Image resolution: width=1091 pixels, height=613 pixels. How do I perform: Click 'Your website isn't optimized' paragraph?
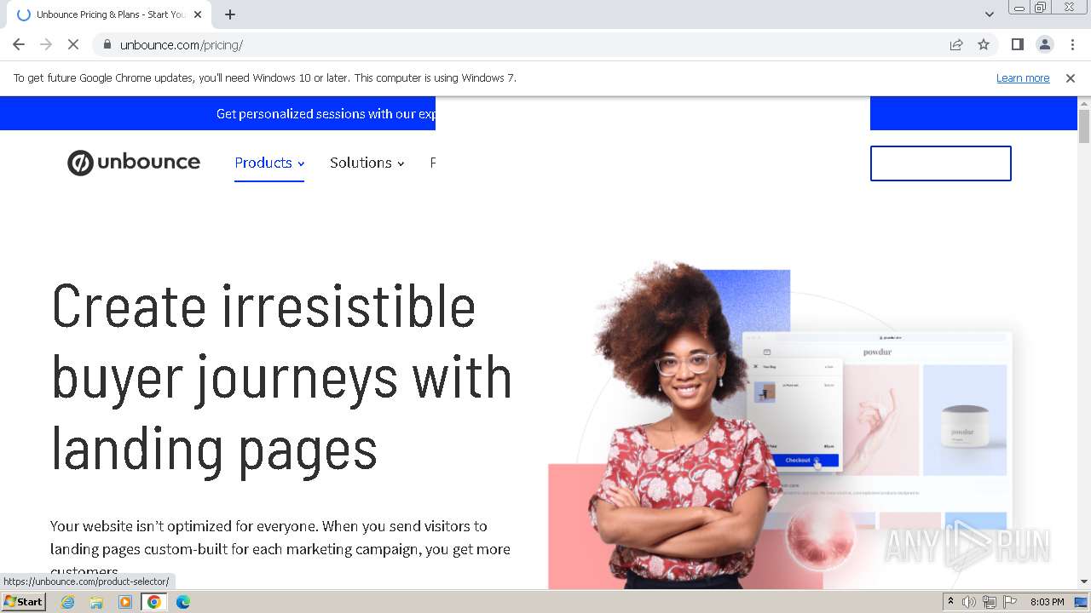tap(280, 548)
